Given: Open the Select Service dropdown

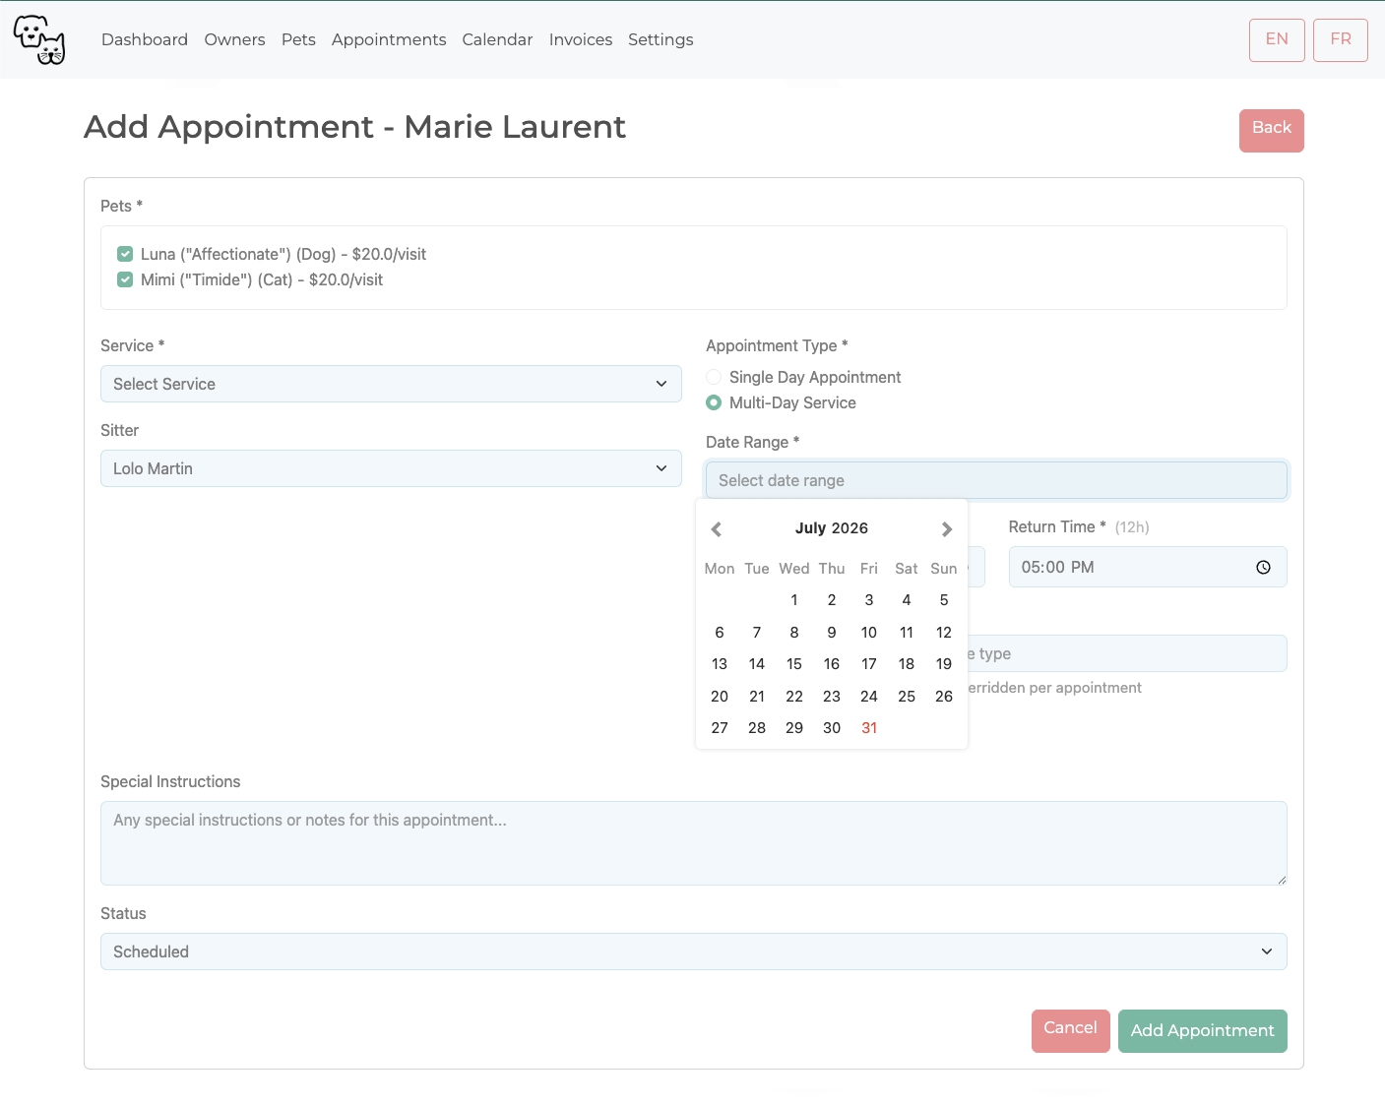Looking at the screenshot, I should pos(391,384).
